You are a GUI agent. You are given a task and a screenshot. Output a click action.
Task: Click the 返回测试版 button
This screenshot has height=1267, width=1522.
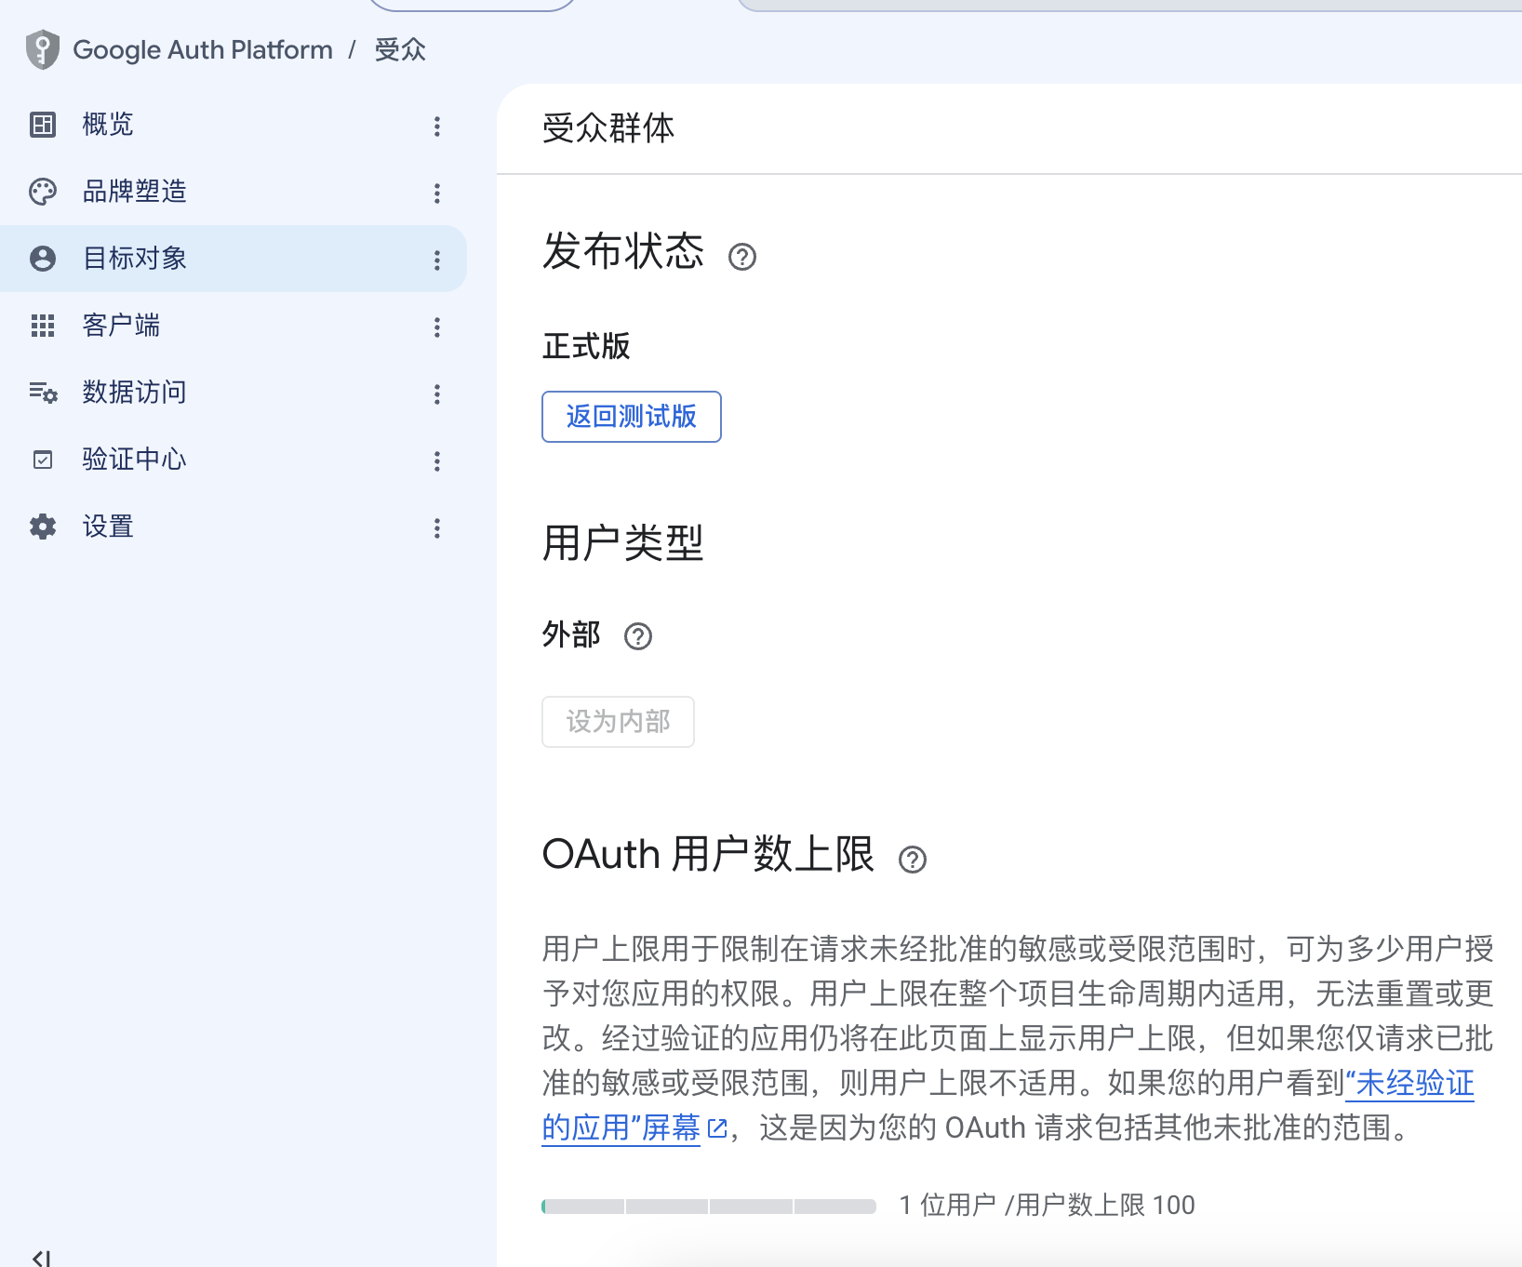tap(632, 417)
